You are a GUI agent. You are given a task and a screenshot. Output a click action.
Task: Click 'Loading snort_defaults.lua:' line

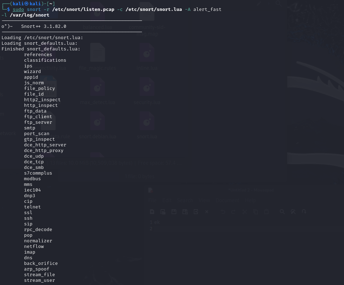pyautogui.click(x=40, y=43)
